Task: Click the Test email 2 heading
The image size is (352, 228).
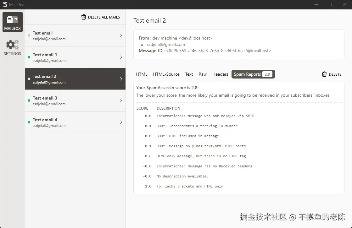Action: tap(149, 21)
